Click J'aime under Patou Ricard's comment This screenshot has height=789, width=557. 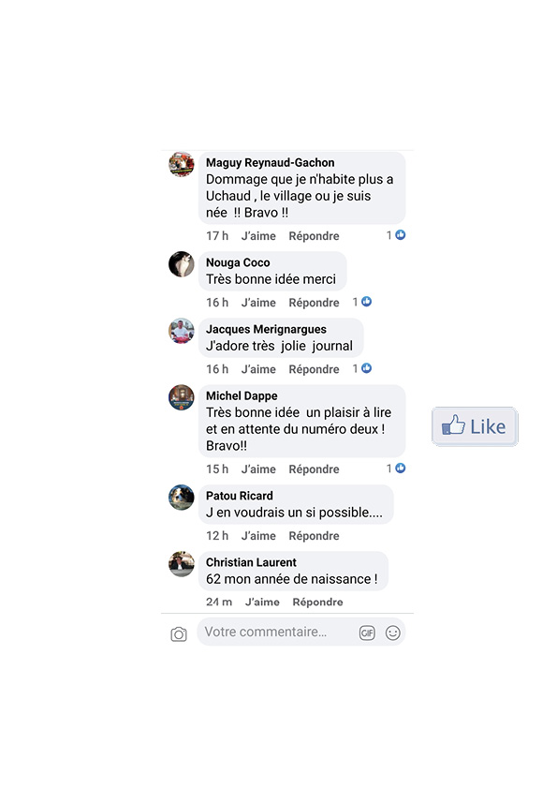coord(258,536)
